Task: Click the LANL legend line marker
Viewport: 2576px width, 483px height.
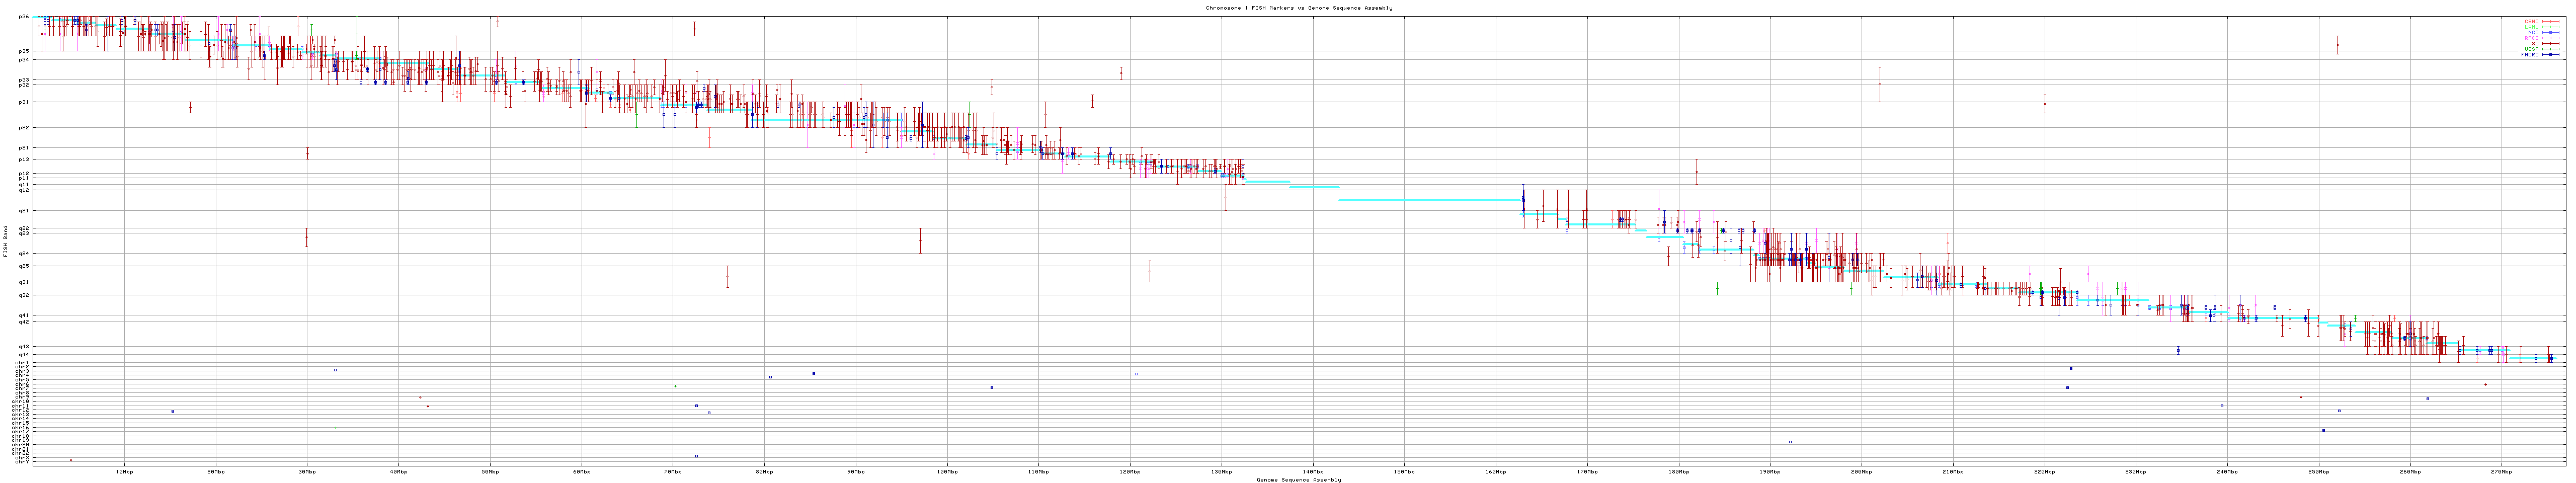Action: (x=2551, y=27)
